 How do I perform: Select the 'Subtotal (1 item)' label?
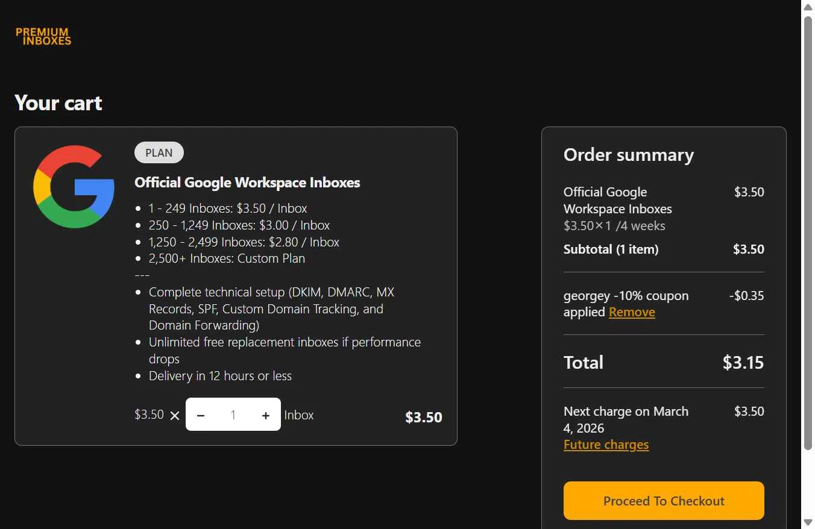(x=611, y=249)
